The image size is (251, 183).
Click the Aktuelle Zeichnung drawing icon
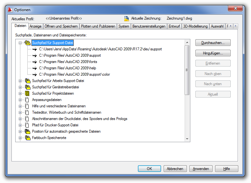click(127, 19)
